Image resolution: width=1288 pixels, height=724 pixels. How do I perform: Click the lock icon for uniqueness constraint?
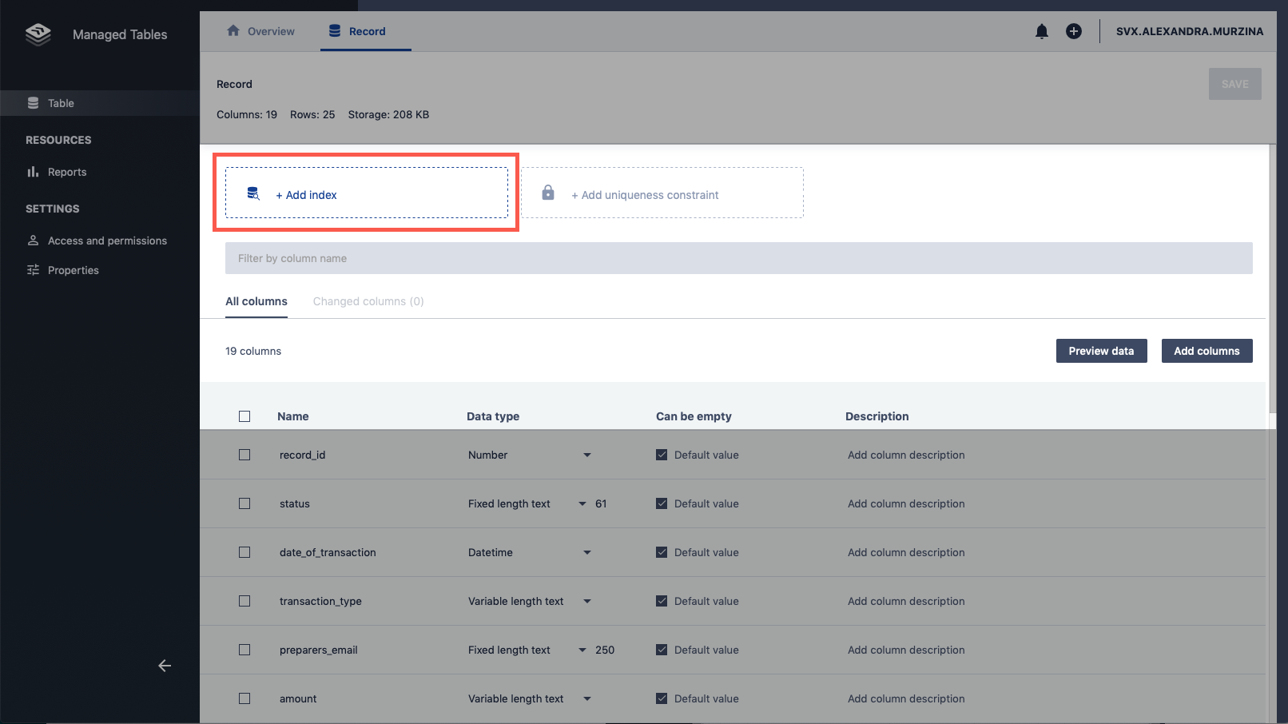click(548, 193)
